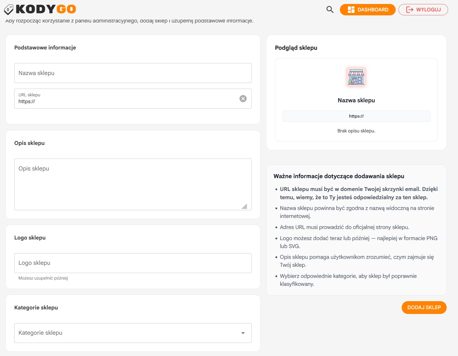Click the shop storefront preview image
Screen dimensions: 458x356
(356, 77)
